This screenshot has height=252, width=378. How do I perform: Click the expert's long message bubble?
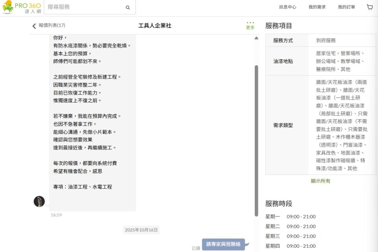point(93,118)
